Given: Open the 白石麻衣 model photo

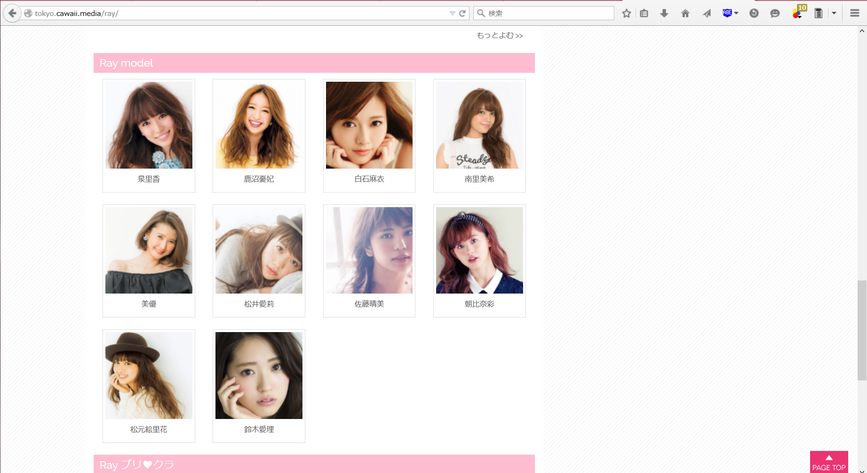Looking at the screenshot, I should pos(369,125).
